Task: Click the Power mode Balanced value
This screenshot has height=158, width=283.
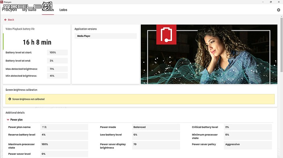Action: pos(156,127)
